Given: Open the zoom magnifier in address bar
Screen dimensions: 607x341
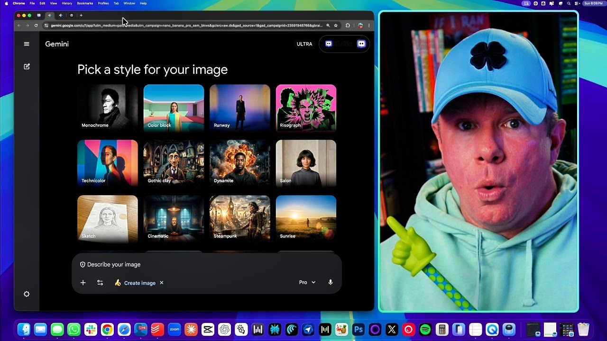Looking at the screenshot, I should click(328, 26).
